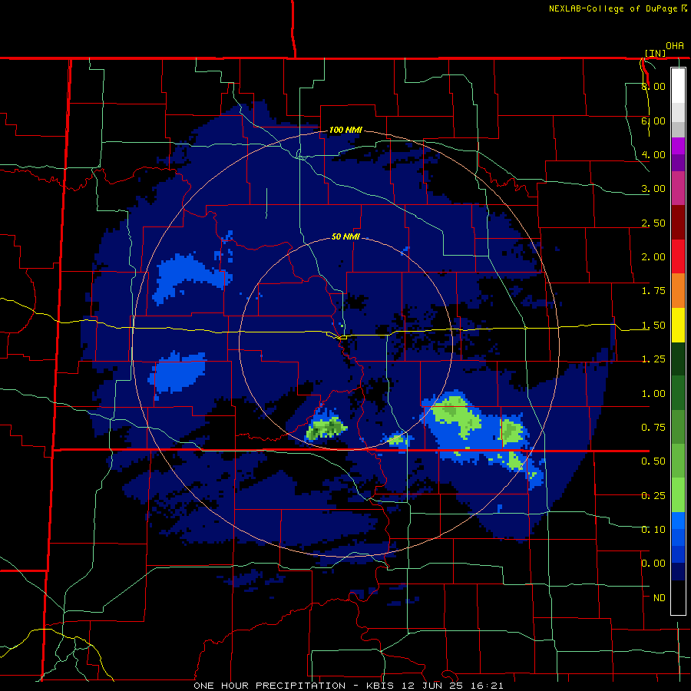691x691 pixels.
Task: Click the 0.00 legend value
Action: coord(653,564)
